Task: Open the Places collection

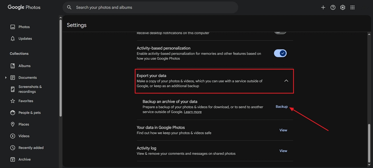Action: [x=24, y=124]
